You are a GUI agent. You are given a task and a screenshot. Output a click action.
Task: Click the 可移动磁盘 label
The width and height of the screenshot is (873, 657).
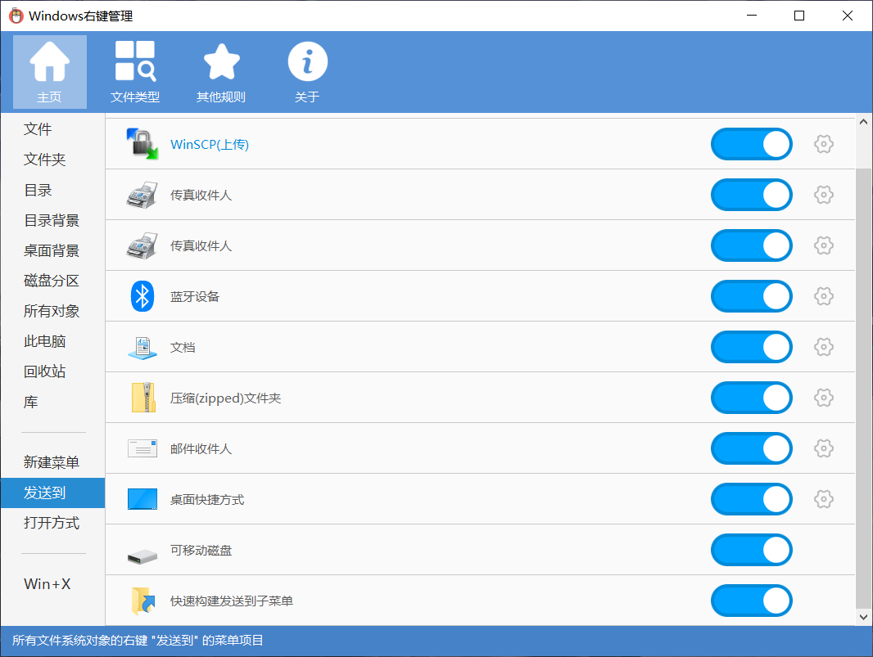(x=201, y=550)
